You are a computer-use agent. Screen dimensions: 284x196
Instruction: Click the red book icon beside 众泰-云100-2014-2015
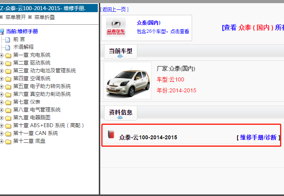coord(111,134)
